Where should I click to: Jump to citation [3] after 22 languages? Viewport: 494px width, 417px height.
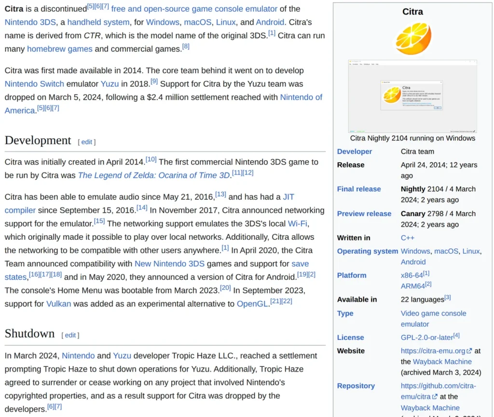coord(447,297)
